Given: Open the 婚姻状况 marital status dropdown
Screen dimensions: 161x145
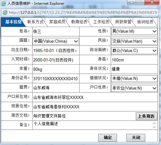Looking at the screenshot, I should click(x=134, y=78).
